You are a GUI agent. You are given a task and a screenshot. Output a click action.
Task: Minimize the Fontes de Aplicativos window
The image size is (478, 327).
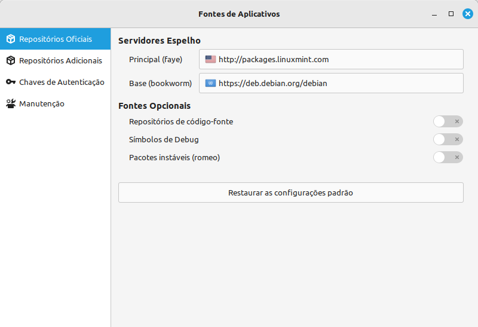[434, 13]
